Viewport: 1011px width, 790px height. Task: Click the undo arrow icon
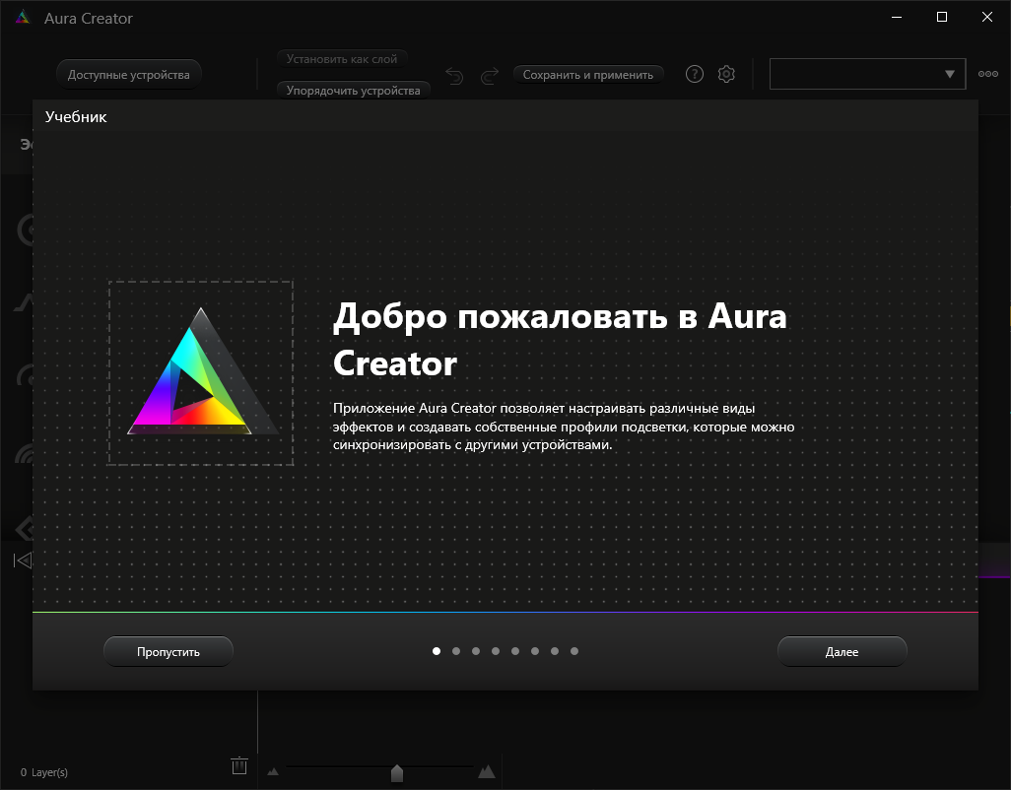[454, 75]
